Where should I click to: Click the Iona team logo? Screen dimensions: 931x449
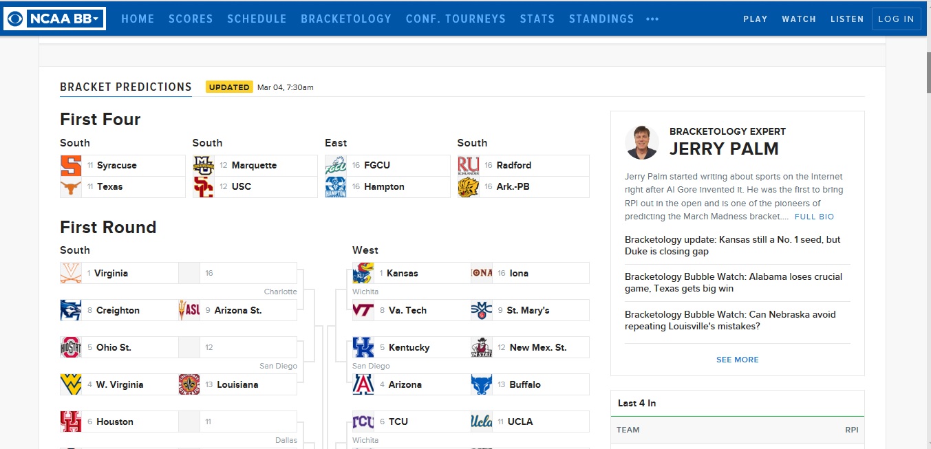(482, 273)
